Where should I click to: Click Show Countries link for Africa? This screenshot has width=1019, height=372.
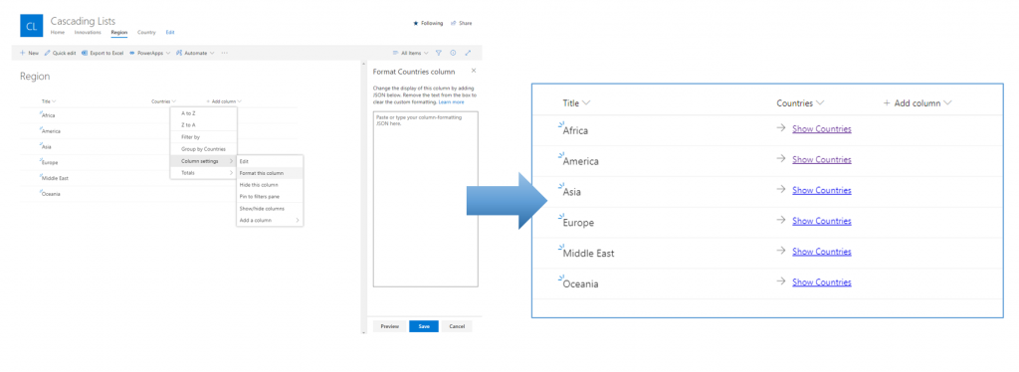(x=821, y=128)
